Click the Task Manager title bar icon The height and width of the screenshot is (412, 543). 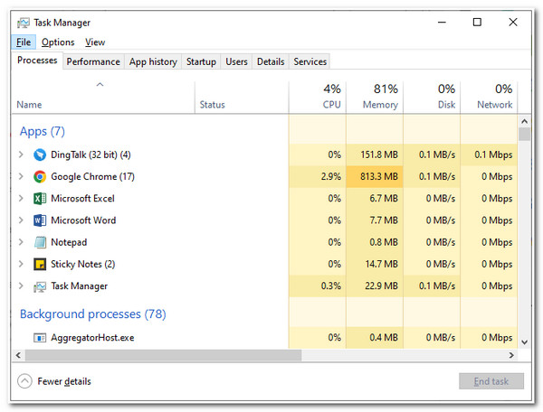click(24, 23)
